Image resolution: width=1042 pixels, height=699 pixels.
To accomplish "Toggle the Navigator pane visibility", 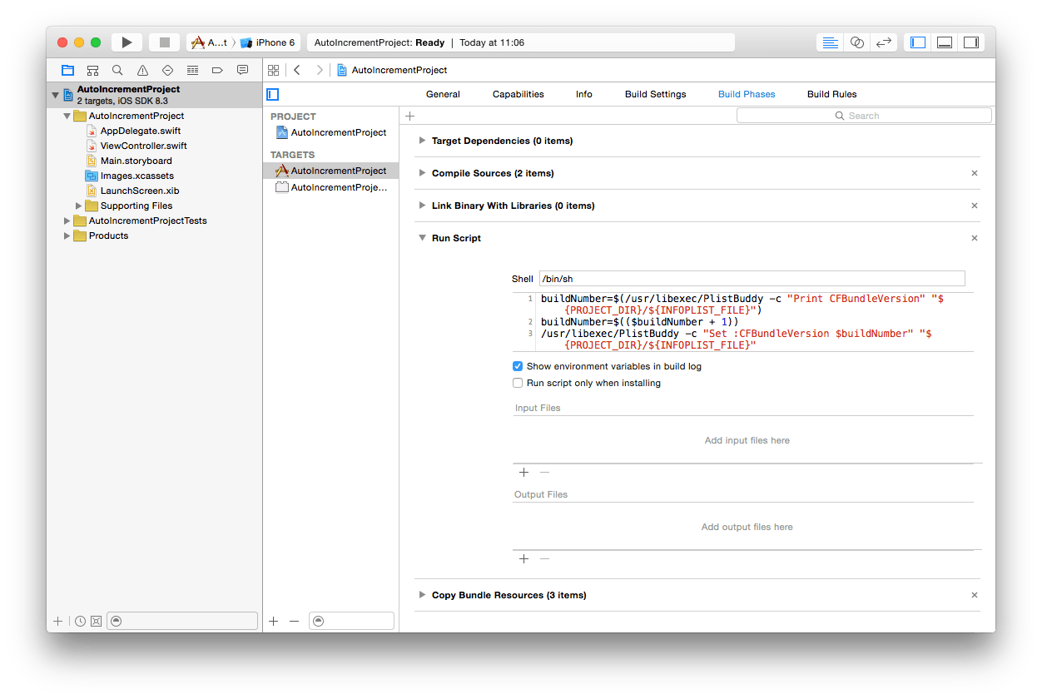I will 918,42.
